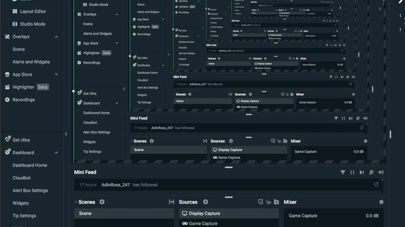Expand App Store chevron in largest nested preview sidebar
405x227 pixels.
[117, 43]
